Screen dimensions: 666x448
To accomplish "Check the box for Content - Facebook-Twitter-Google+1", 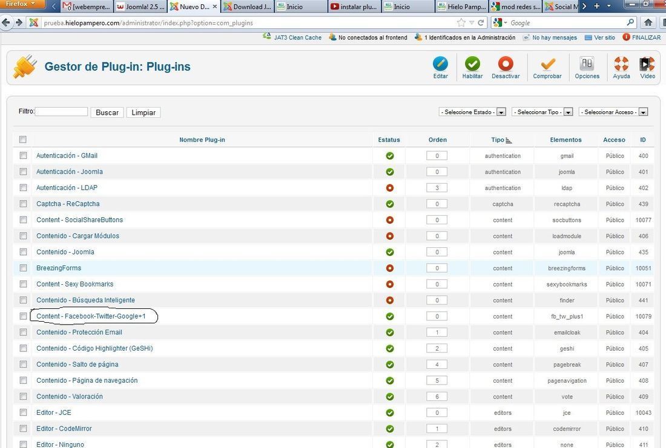I will [23, 316].
